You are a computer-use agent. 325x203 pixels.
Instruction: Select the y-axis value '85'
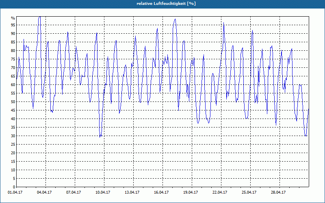pos(13,42)
